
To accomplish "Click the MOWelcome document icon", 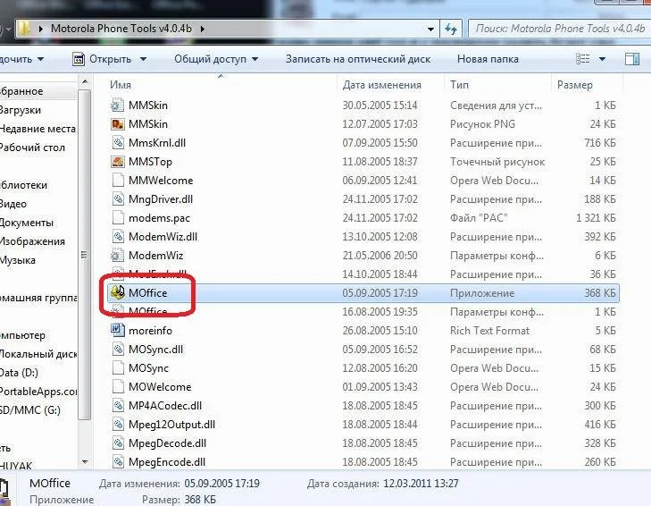I will pyautogui.click(x=118, y=387).
